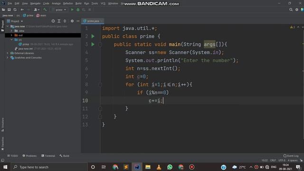The image size is (304, 171).
Task: Click the Run with Coverage toolbar icon
Action: (x=84, y=9)
